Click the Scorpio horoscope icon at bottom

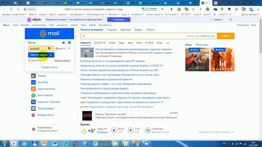[x=147, y=130]
